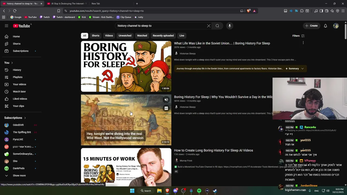The height and width of the screenshot is (195, 347).
Task: Start voice search with microphone
Action: [230, 26]
